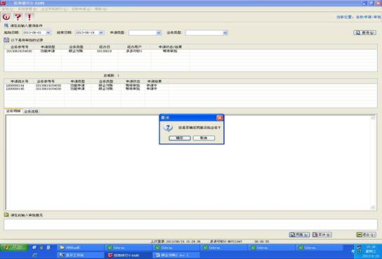Screen dimensions: 382x259
Task: Click the red exclamation mark toolbar icon
Action: pyautogui.click(x=29, y=17)
